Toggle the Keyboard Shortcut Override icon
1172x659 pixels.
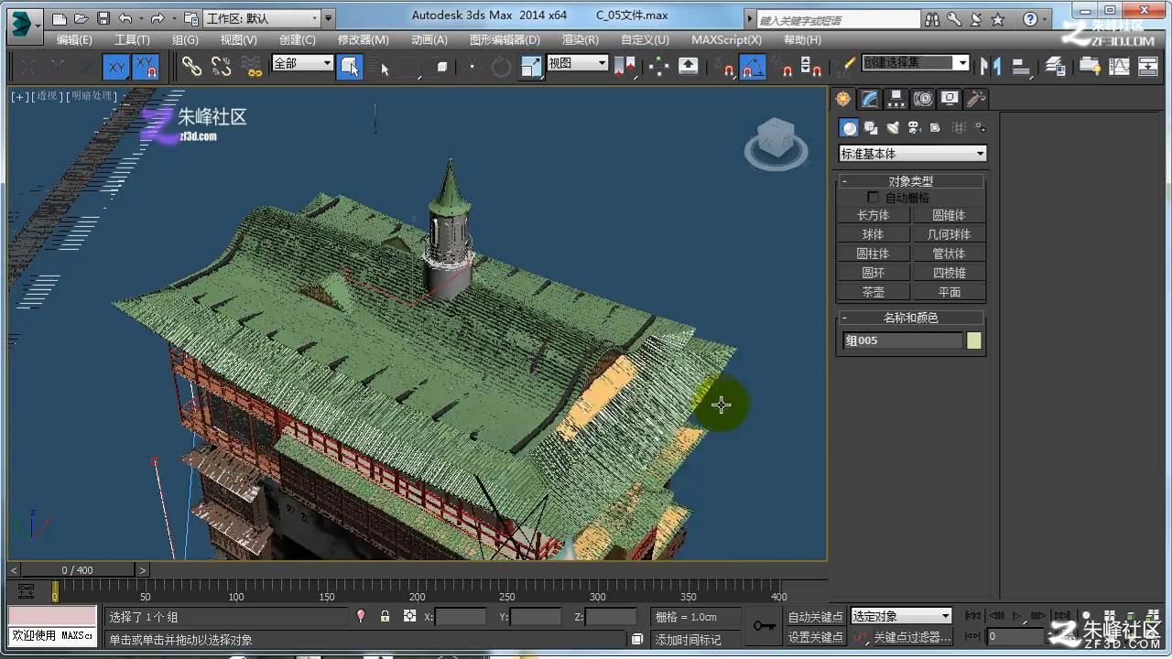(x=688, y=66)
